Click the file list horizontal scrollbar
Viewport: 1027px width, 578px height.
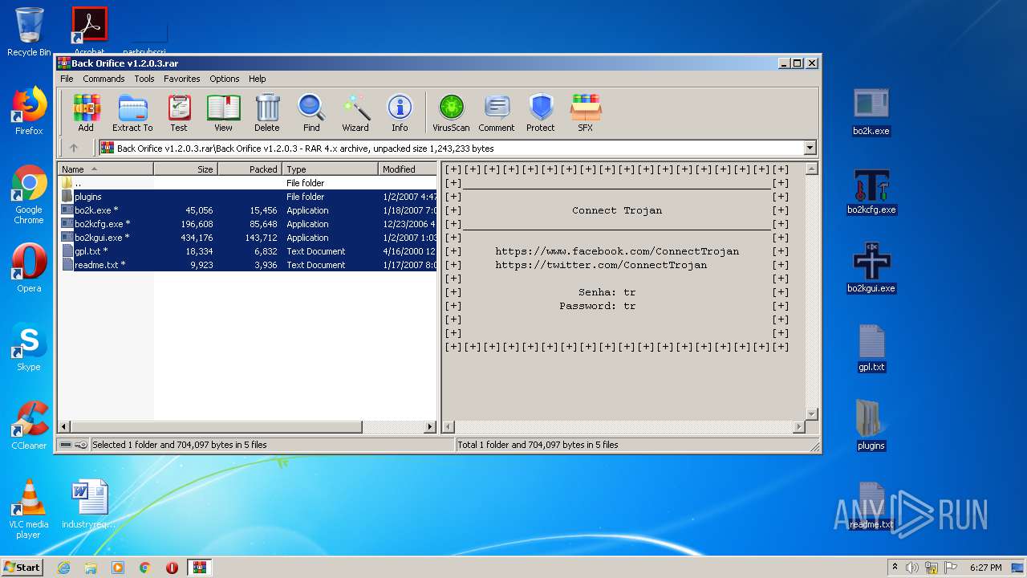[217, 427]
